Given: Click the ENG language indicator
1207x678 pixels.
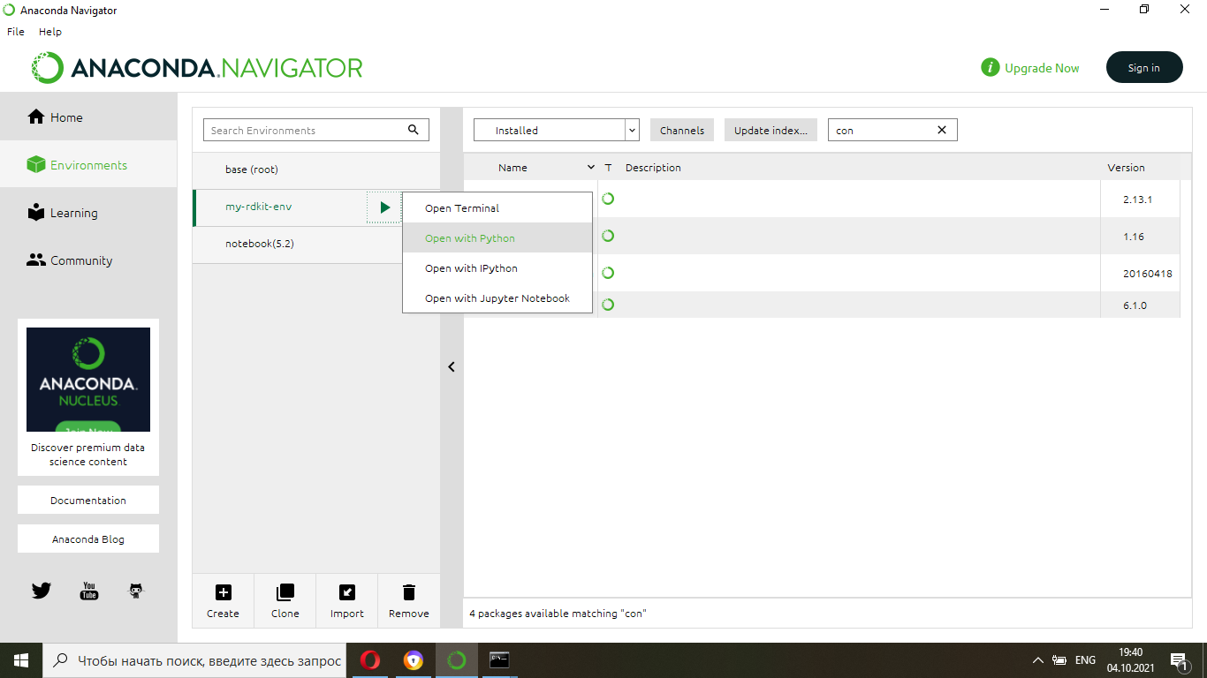Looking at the screenshot, I should tap(1085, 660).
